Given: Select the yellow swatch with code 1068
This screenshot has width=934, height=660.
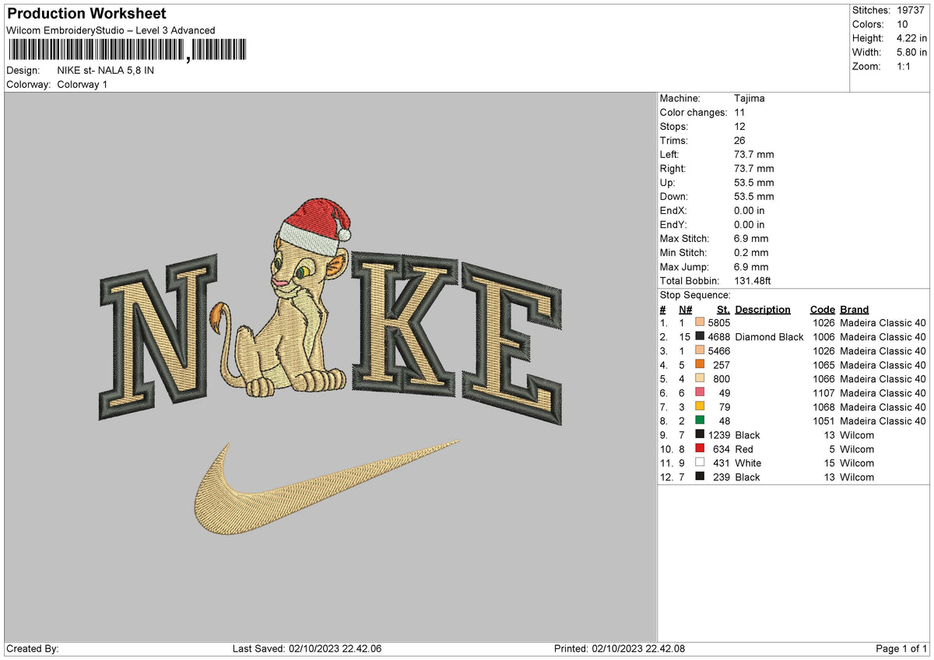Looking at the screenshot, I should click(700, 407).
